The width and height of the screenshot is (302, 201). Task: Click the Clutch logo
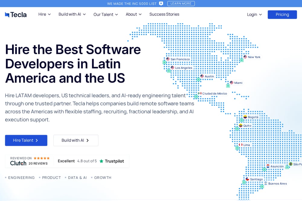(x=18, y=163)
